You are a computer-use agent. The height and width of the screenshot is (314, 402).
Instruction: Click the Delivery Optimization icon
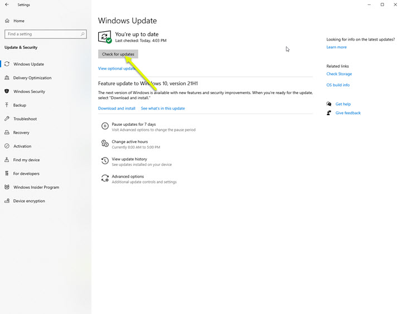click(x=7, y=78)
